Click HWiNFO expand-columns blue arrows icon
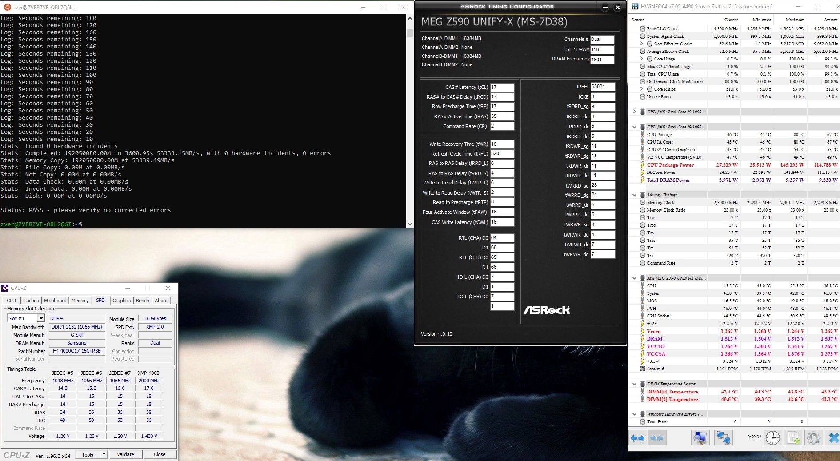 [638, 438]
